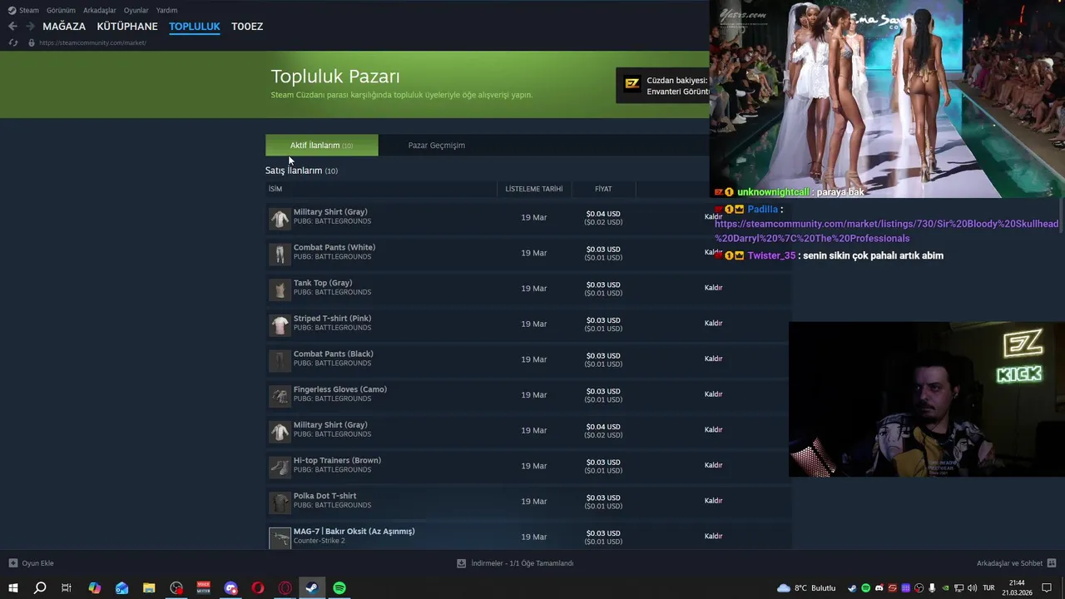Open the MAG-7 | Bakır Oksit listing
Image resolution: width=1065 pixels, height=599 pixels.
pos(354,532)
